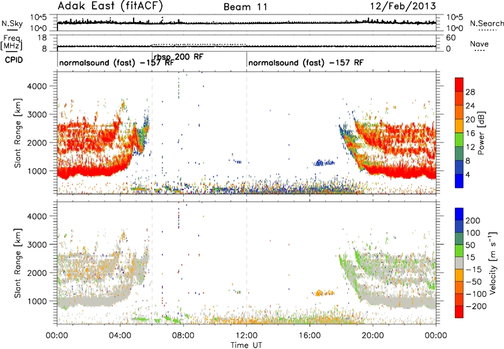
Task: Click the blue echo patch near 16:30 in the power panel
Action: tap(323, 163)
